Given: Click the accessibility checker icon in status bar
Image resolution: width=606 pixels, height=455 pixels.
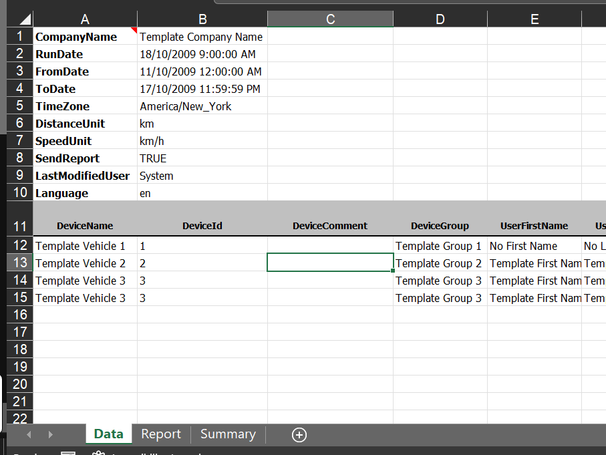Looking at the screenshot, I should (99, 452).
